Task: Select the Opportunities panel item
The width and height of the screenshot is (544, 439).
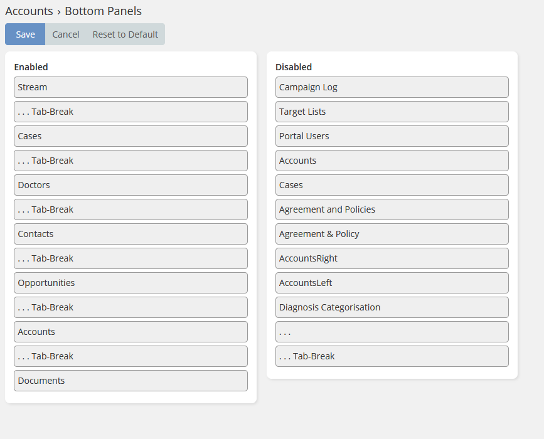Action: 131,283
